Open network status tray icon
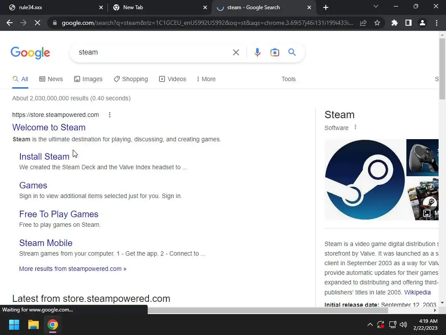This screenshot has height=335, width=446. pyautogui.click(x=392, y=325)
